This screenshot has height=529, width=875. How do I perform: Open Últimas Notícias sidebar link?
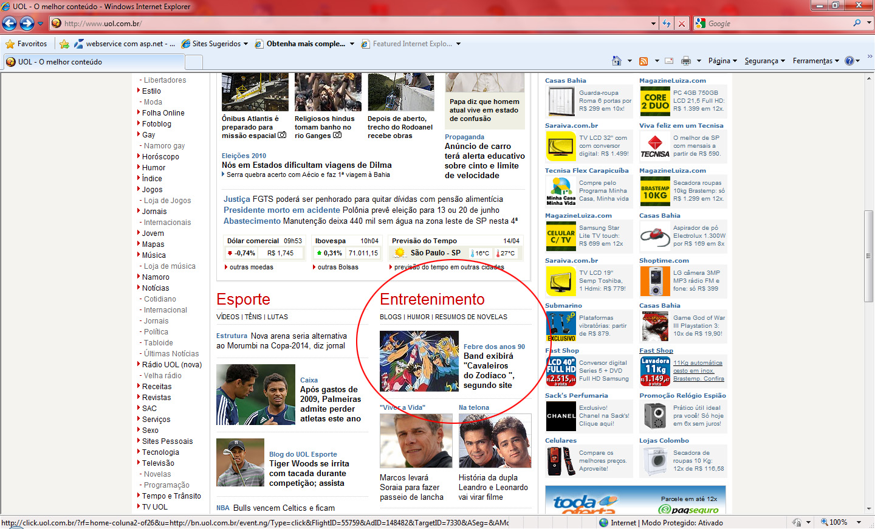click(171, 354)
